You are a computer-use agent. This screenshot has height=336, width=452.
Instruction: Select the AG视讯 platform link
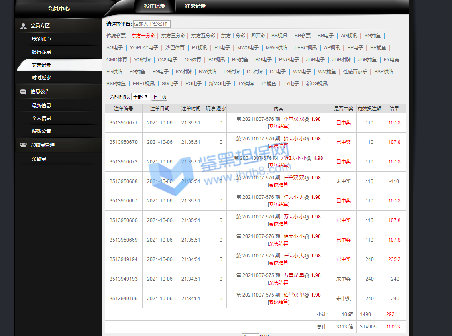(x=349, y=36)
